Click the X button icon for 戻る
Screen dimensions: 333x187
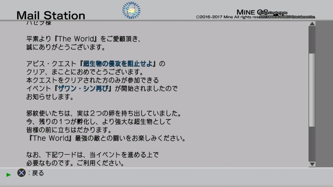[21, 173]
